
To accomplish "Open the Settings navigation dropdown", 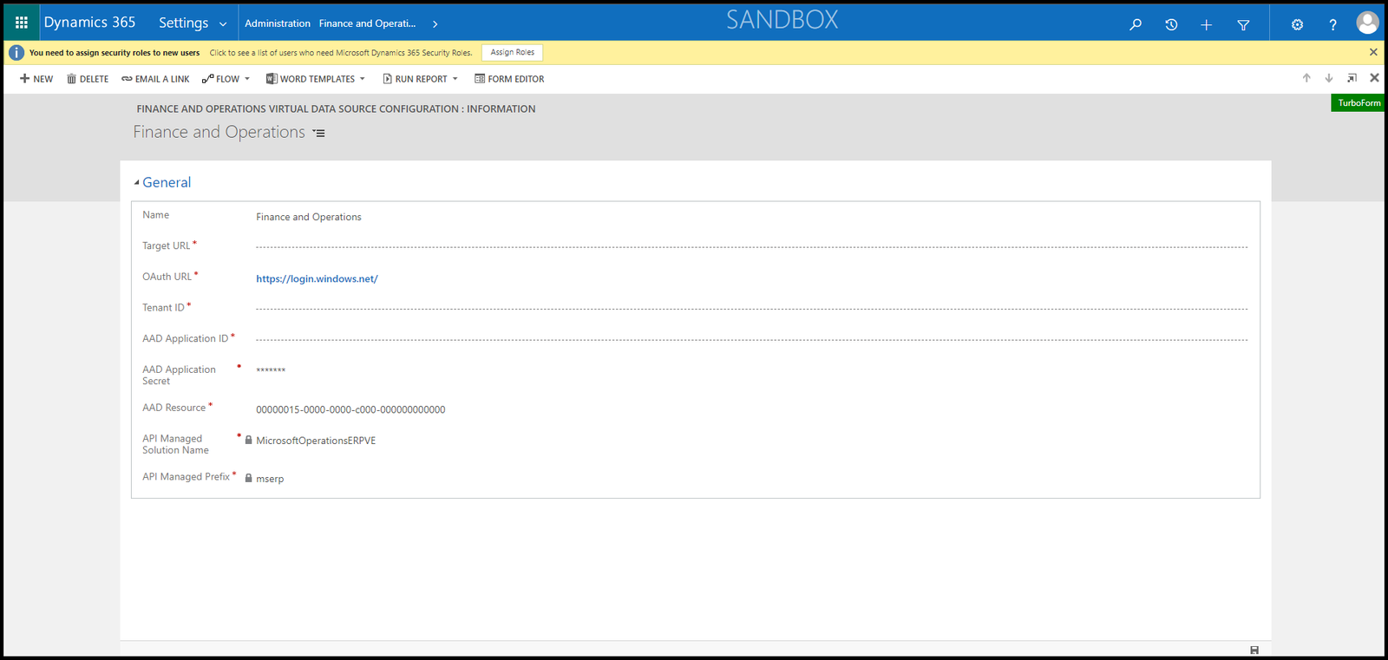I will tap(193, 23).
